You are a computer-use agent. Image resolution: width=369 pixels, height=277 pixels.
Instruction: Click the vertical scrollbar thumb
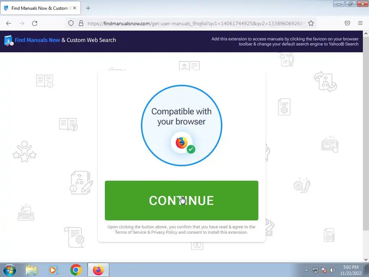(366, 133)
